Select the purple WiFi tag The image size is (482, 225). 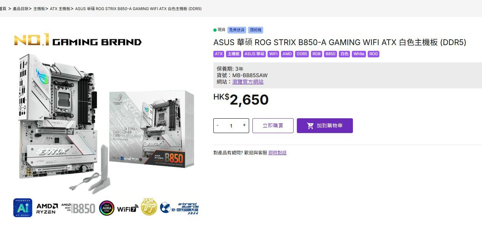273,54
